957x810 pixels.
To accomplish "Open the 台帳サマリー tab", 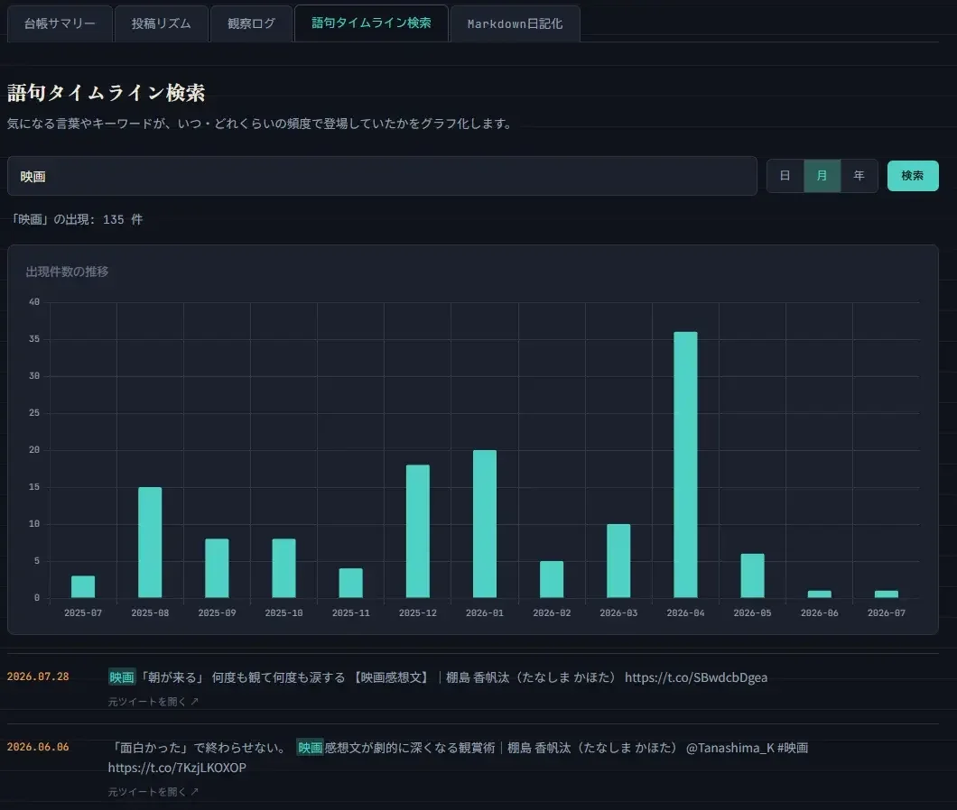I will pos(60,23).
